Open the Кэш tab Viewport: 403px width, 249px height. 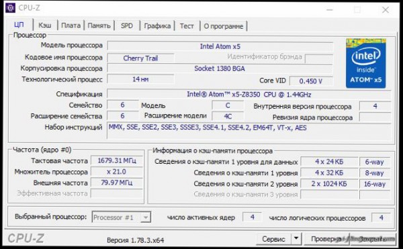[x=45, y=26]
